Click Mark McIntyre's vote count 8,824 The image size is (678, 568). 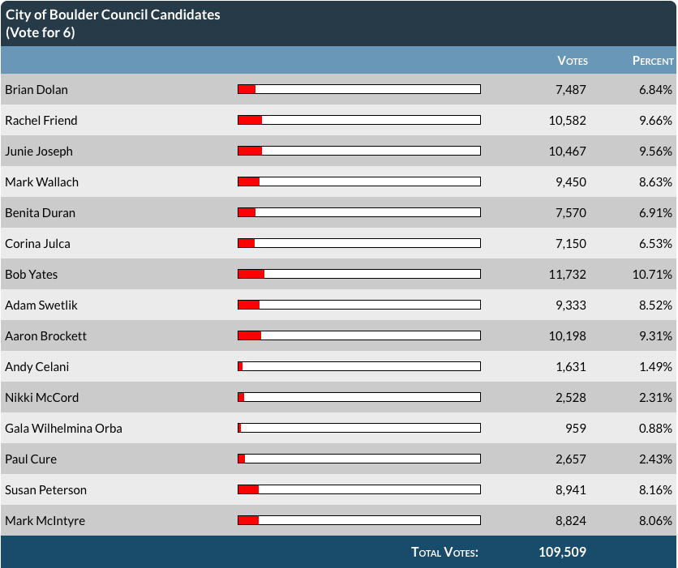coord(570,521)
